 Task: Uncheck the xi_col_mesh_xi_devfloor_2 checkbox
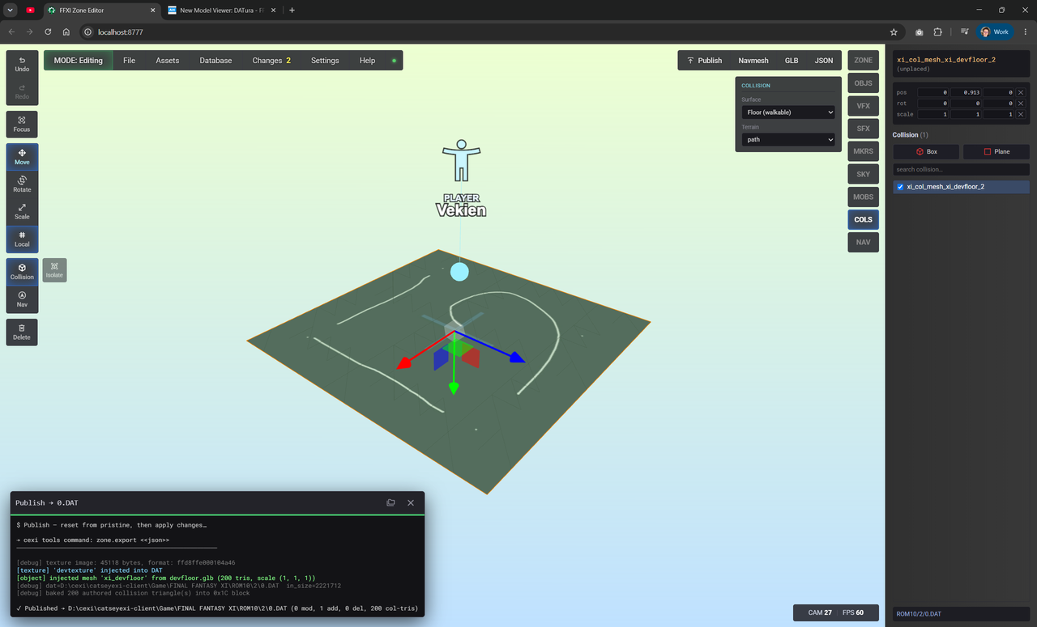point(900,187)
